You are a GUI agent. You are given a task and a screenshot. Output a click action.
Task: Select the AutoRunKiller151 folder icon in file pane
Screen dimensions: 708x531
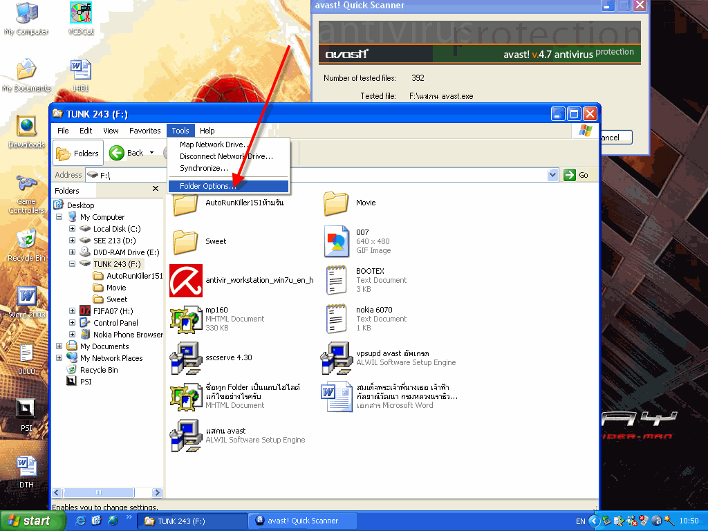coord(185,205)
